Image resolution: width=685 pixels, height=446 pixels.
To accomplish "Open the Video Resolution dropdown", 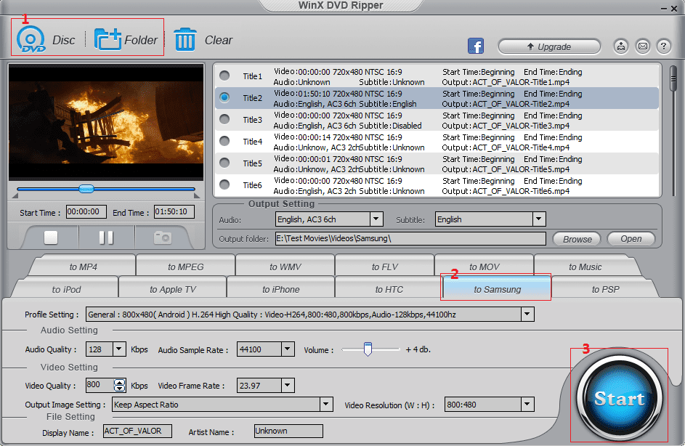I will [527, 404].
